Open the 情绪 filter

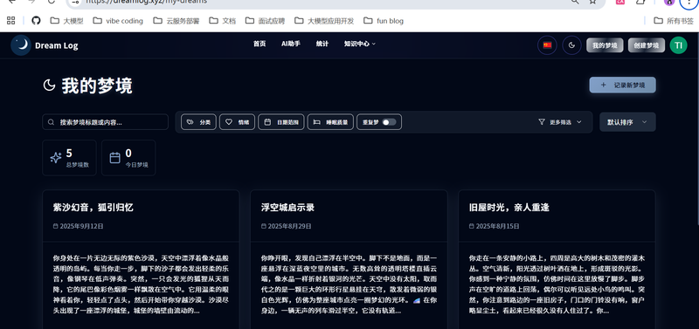pyautogui.click(x=237, y=122)
